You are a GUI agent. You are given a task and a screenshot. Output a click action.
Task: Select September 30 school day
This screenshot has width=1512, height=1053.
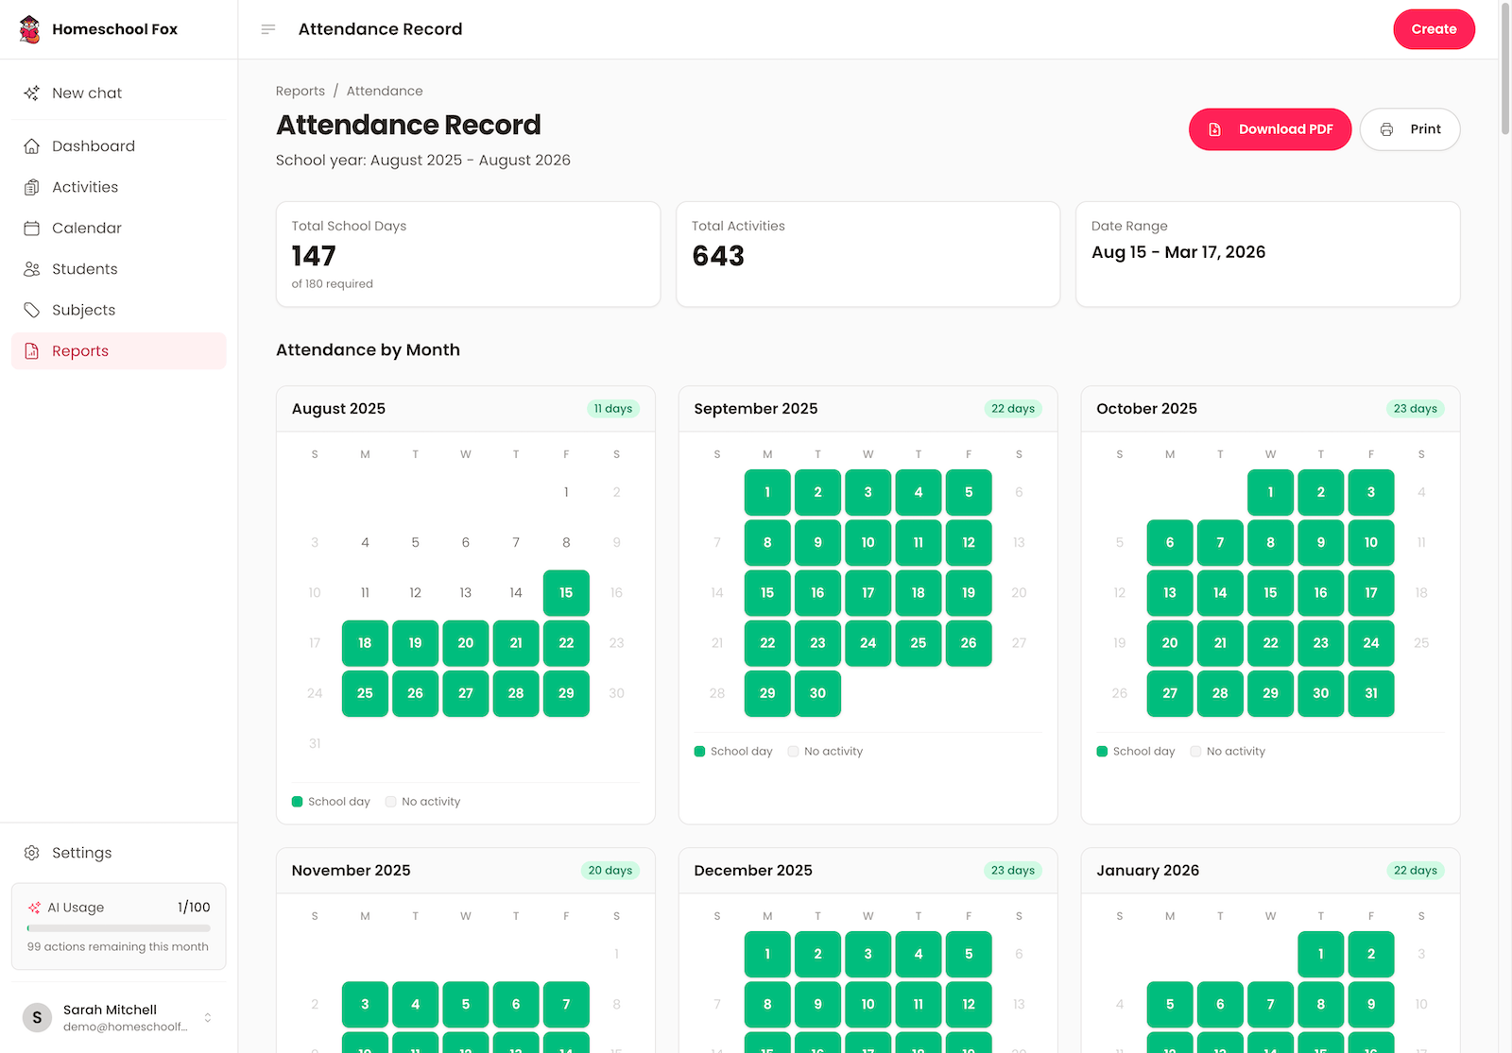coord(817,693)
